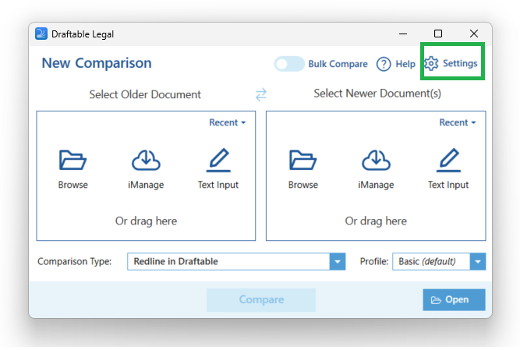Choose Text Input pencil for older document
This screenshot has width=520, height=350.
218,160
